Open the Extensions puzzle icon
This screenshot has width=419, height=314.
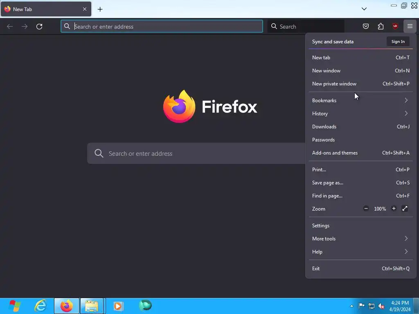coord(381,26)
